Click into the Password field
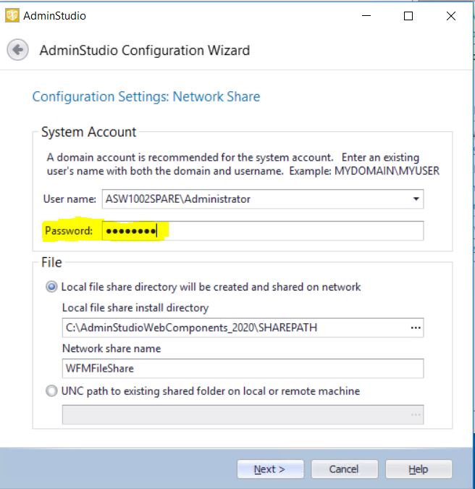475x489 pixels. tap(262, 231)
